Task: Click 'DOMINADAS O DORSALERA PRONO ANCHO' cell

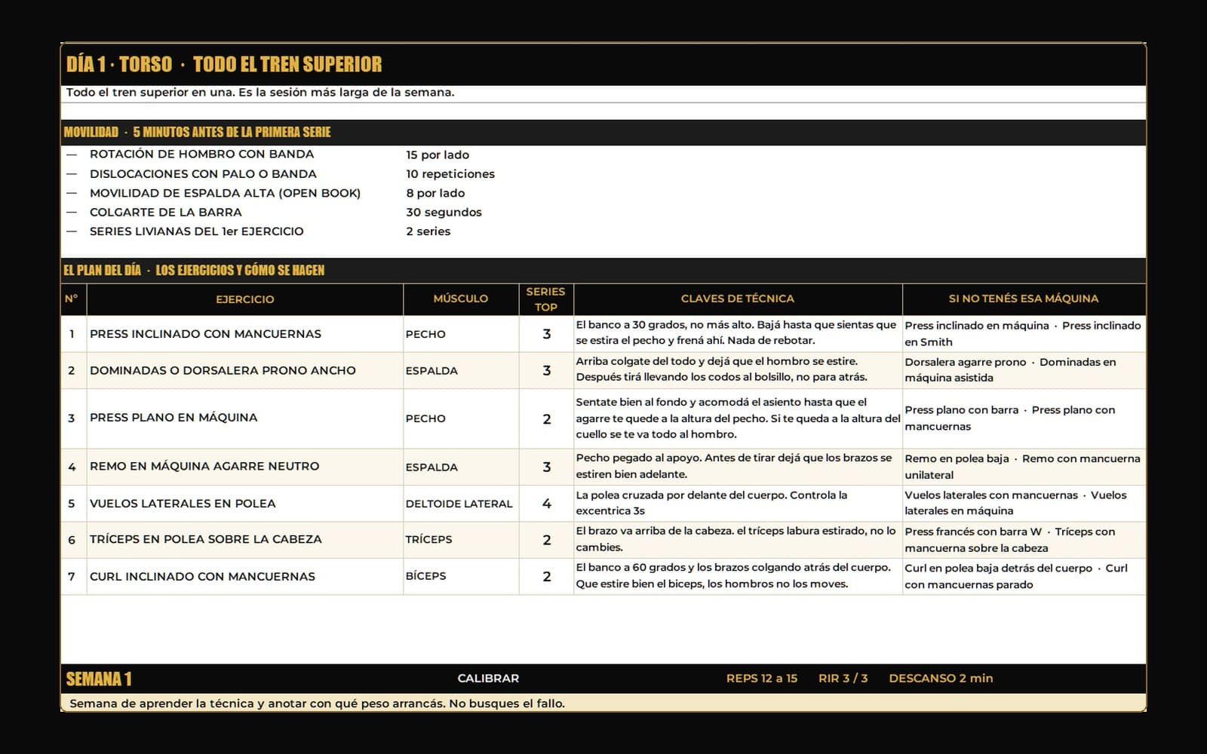Action: pos(245,370)
